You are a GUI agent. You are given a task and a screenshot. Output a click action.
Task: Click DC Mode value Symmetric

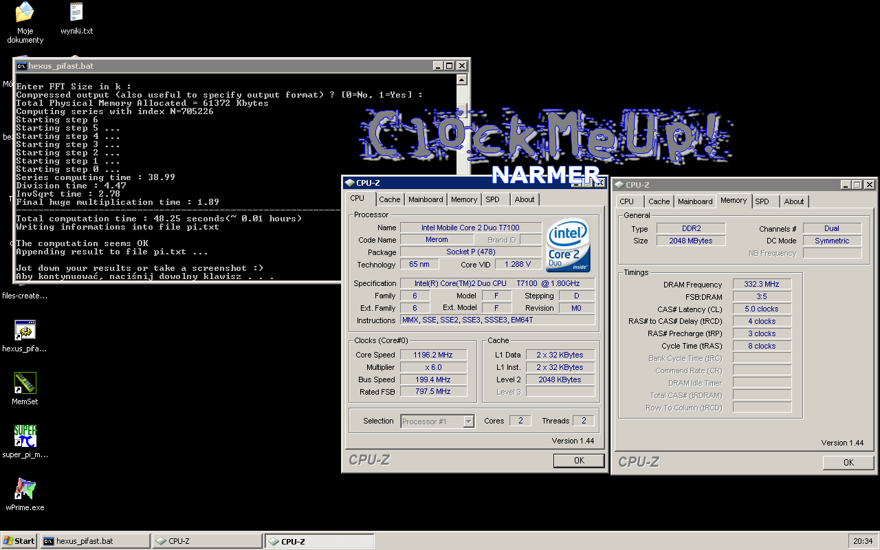(x=832, y=241)
